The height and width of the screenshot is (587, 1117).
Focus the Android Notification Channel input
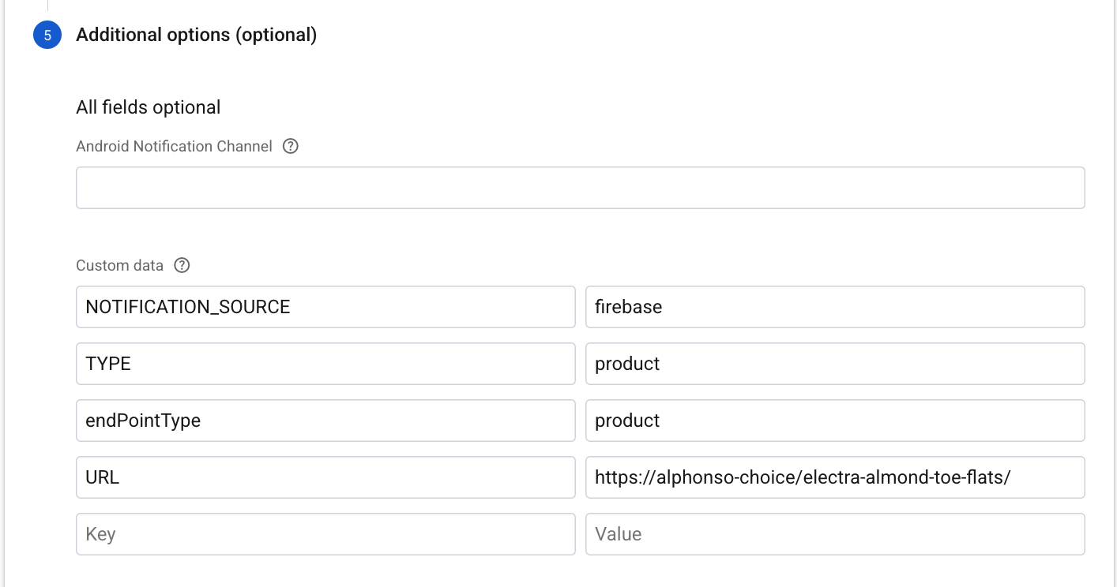580,188
